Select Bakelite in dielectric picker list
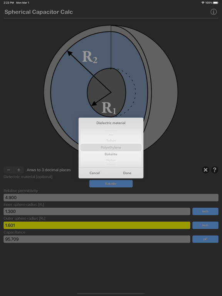Image resolution: width=222 pixels, height=296 pixels. coord(111,154)
